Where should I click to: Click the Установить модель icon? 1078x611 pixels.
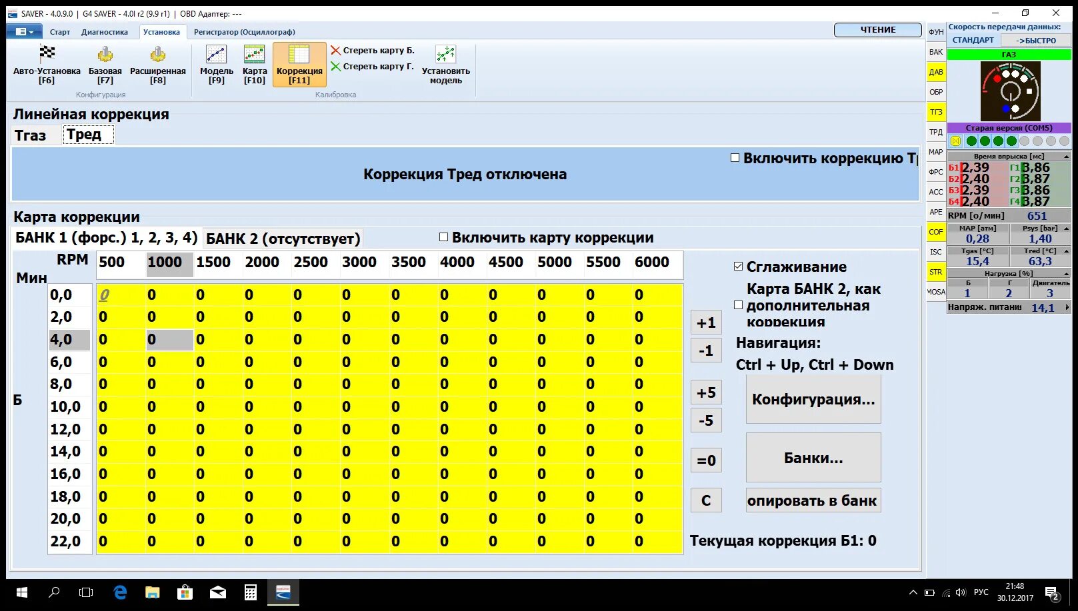tap(445, 54)
